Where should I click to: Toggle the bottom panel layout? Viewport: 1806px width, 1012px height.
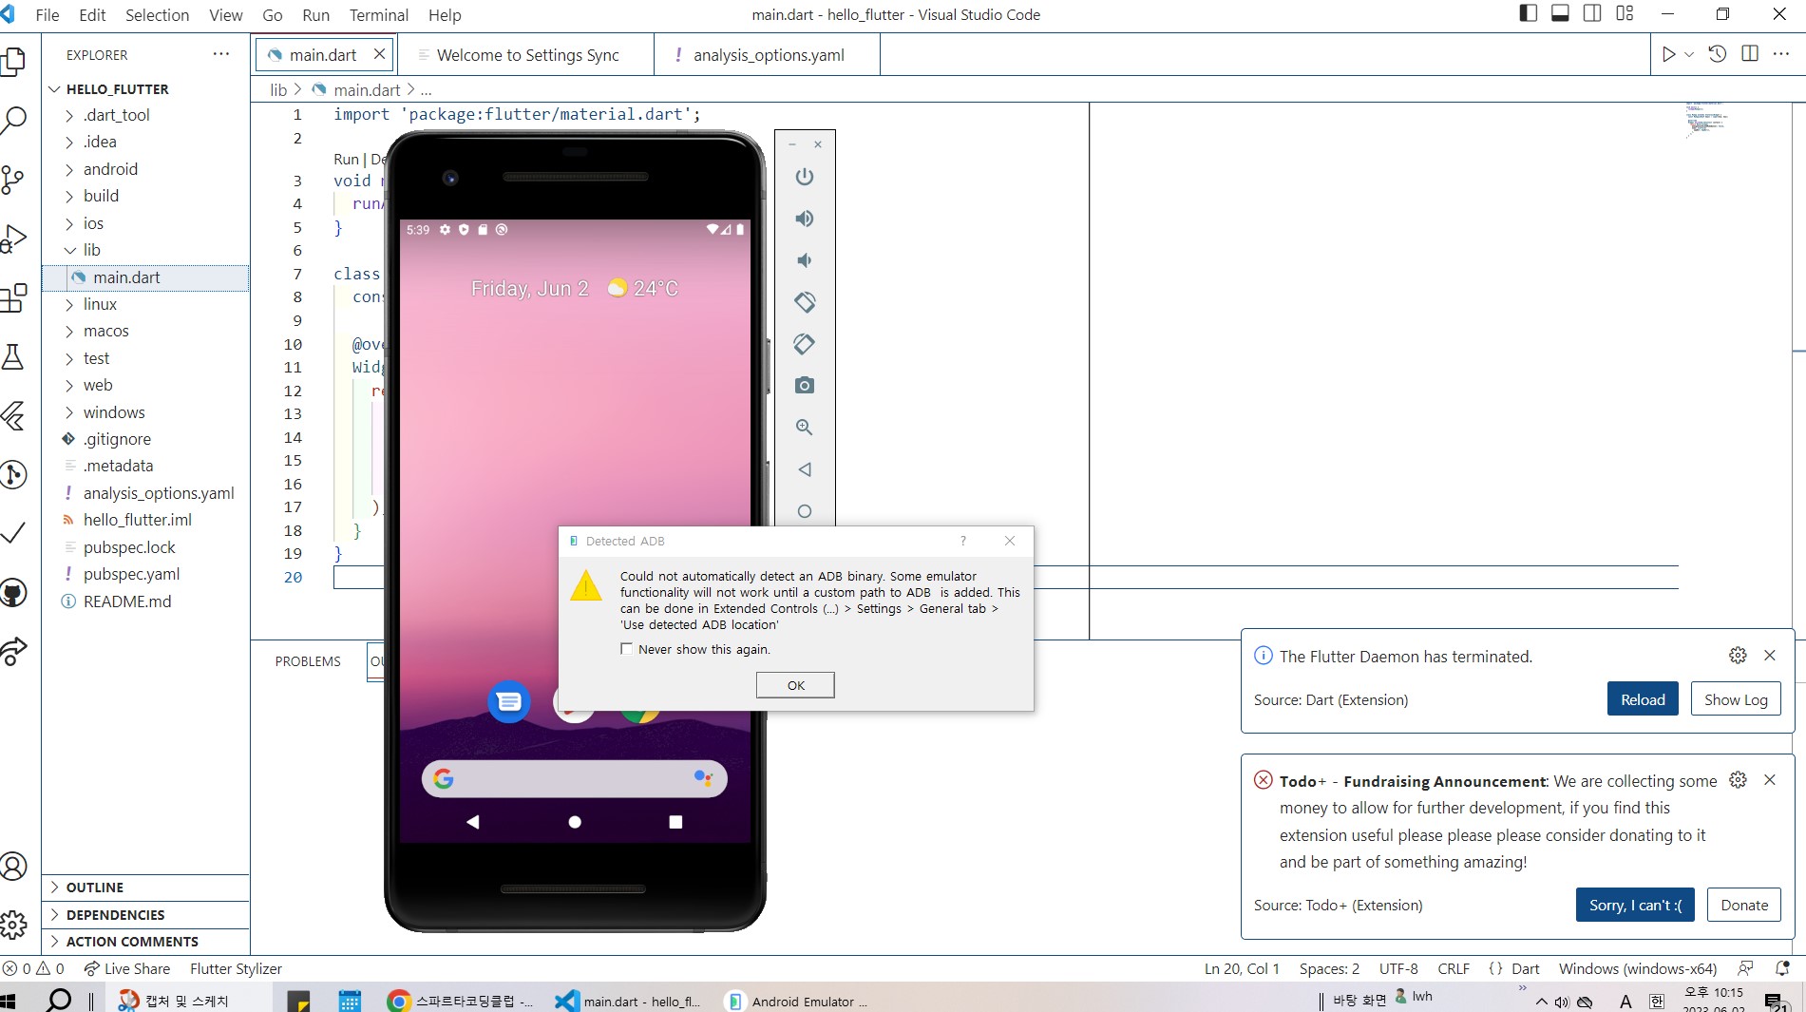point(1560,13)
